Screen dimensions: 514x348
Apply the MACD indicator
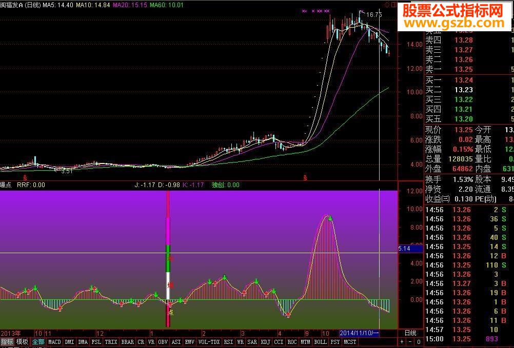54,342
